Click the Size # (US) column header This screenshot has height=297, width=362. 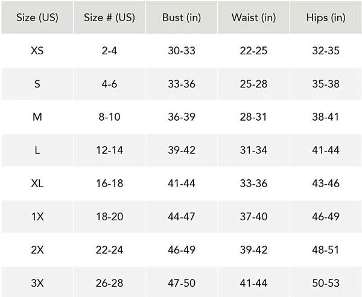tap(109, 18)
